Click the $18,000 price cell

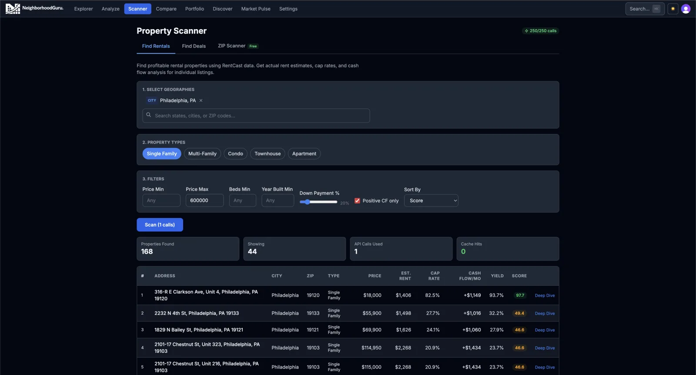pyautogui.click(x=372, y=295)
